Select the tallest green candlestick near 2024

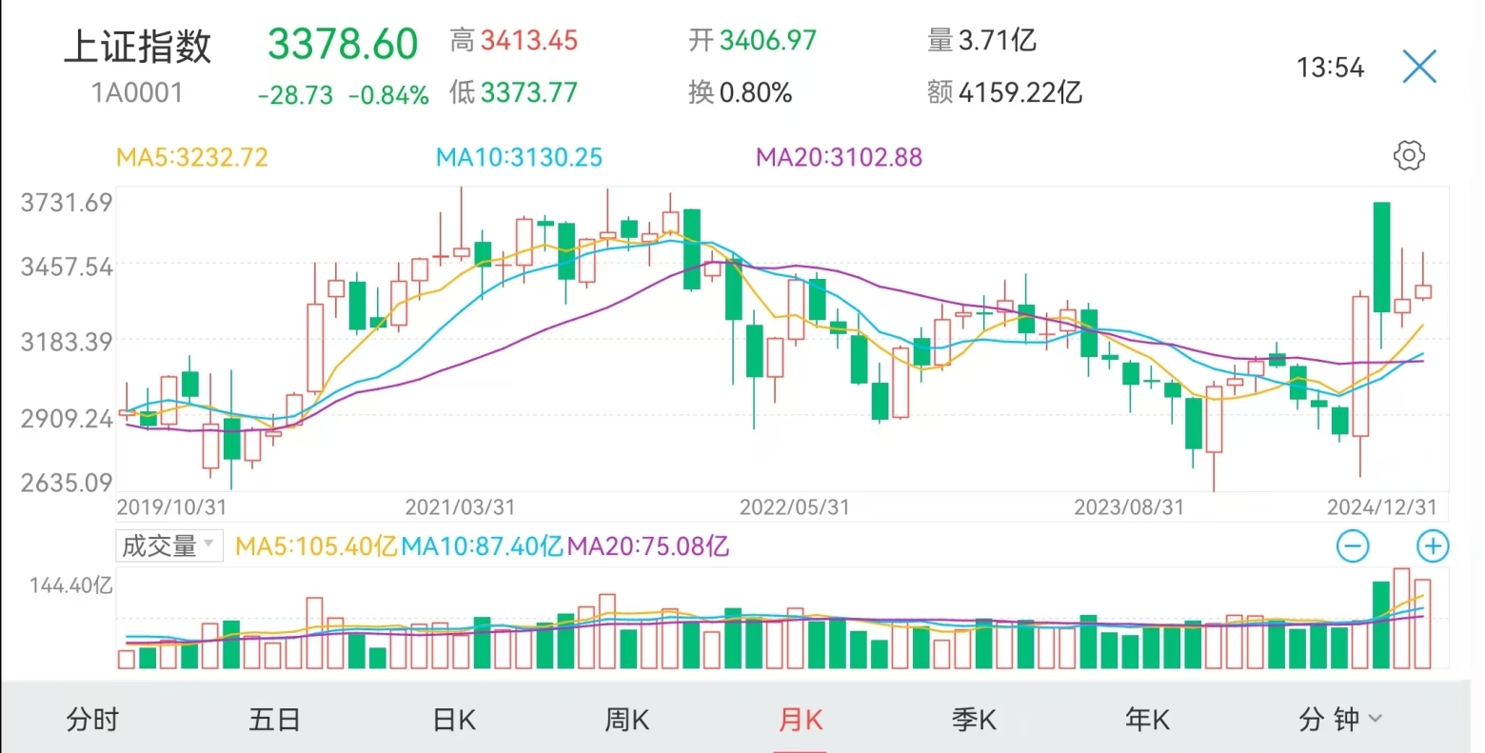click(x=1381, y=257)
